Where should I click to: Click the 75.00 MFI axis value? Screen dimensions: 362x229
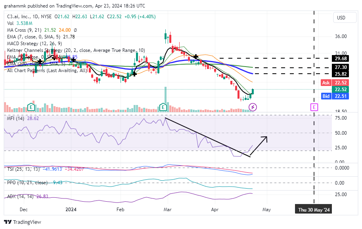341,118
